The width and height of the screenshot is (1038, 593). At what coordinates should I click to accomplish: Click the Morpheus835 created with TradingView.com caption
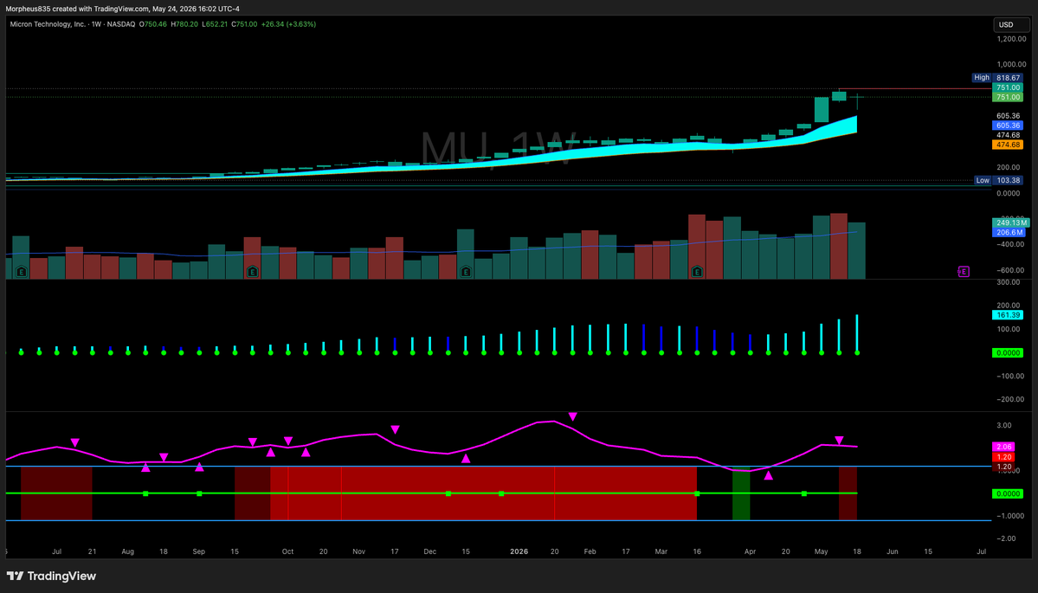(x=122, y=9)
